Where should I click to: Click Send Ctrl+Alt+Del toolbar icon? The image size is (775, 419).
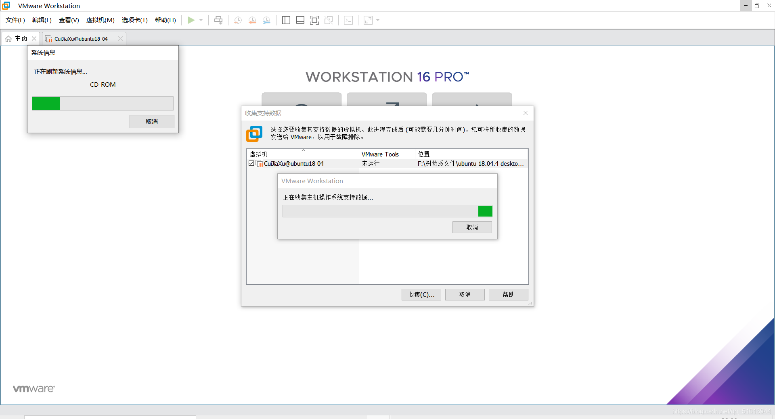218,20
